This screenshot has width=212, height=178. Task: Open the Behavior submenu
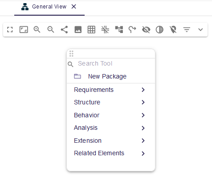click(x=111, y=115)
